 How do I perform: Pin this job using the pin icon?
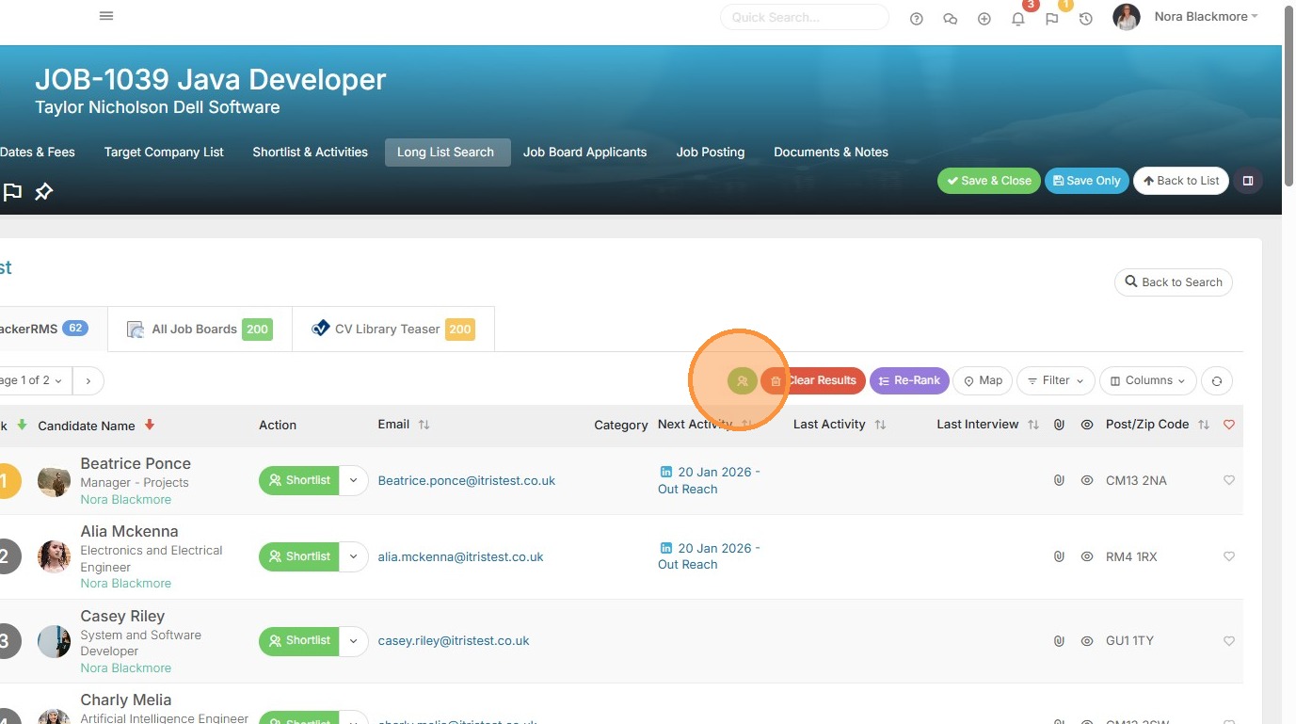[43, 192]
